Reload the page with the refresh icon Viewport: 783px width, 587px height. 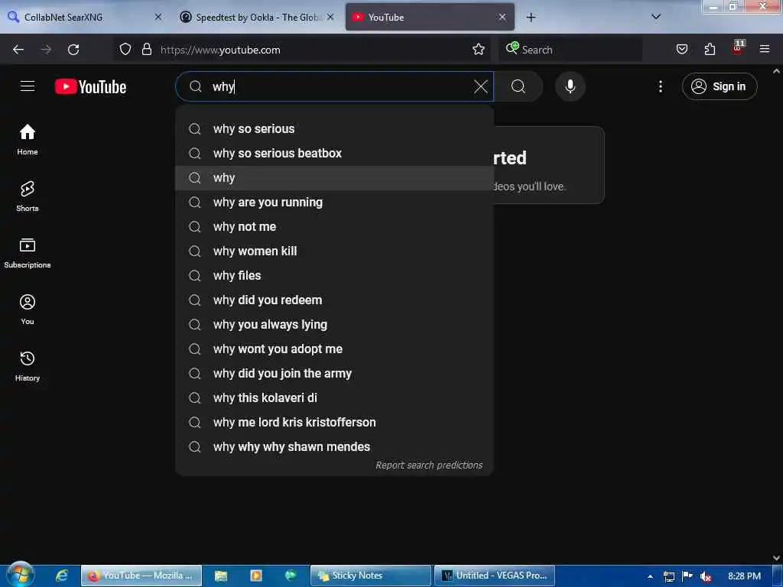coord(73,50)
